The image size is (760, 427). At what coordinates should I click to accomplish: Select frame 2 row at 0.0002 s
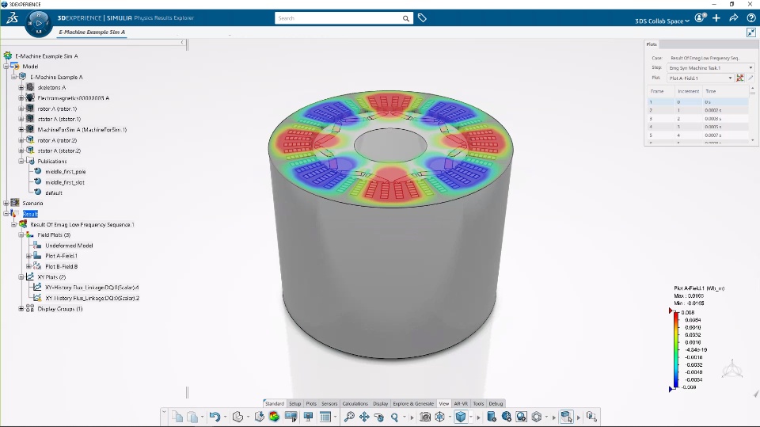click(x=698, y=110)
